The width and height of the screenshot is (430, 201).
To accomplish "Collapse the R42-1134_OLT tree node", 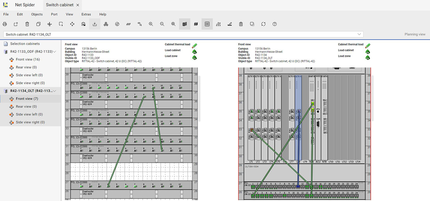I will [x=55, y=91].
